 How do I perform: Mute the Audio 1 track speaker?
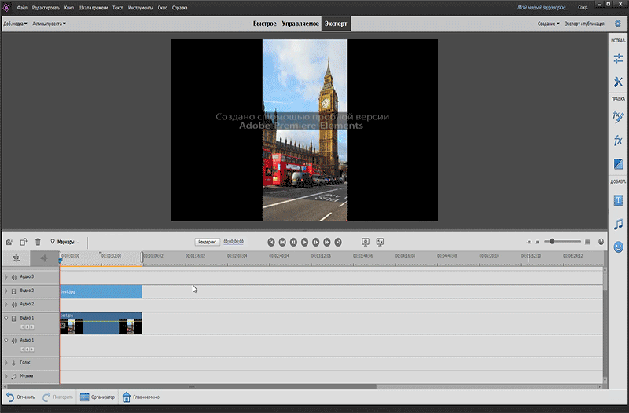[x=13, y=340]
